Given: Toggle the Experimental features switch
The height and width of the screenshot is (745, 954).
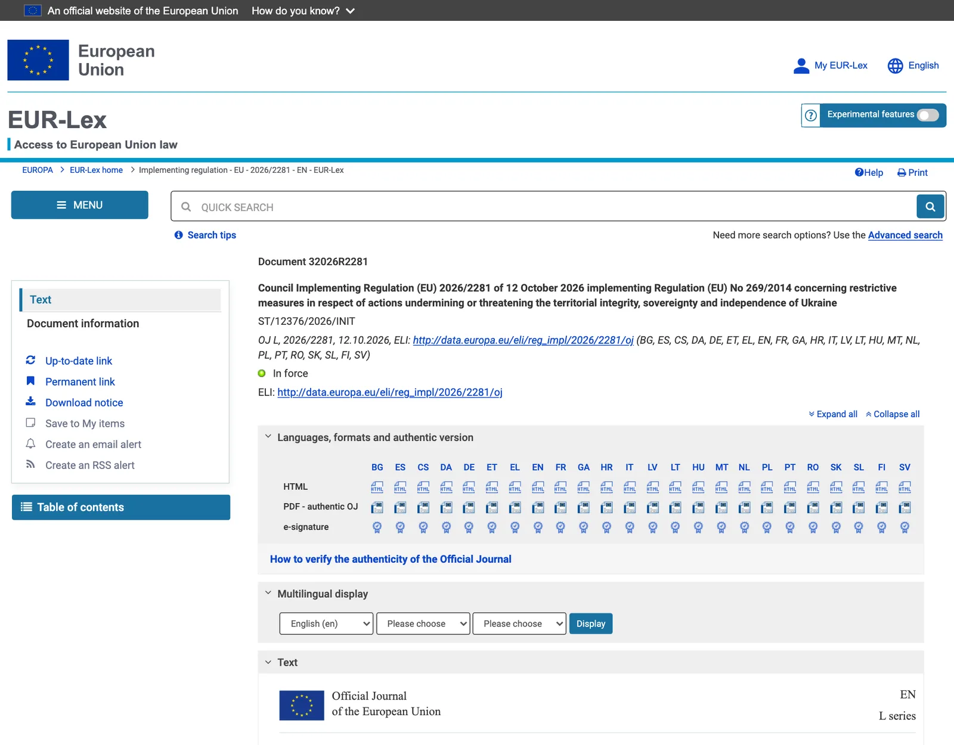Looking at the screenshot, I should pos(928,115).
